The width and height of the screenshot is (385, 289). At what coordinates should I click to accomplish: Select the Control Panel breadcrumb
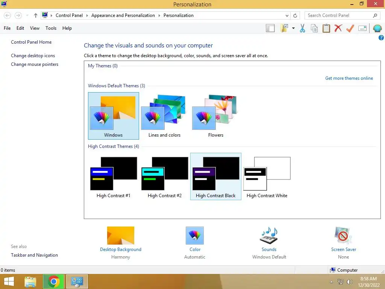tap(69, 15)
